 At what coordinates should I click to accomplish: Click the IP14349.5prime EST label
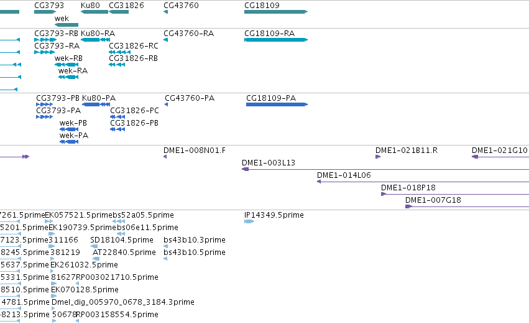tap(274, 215)
